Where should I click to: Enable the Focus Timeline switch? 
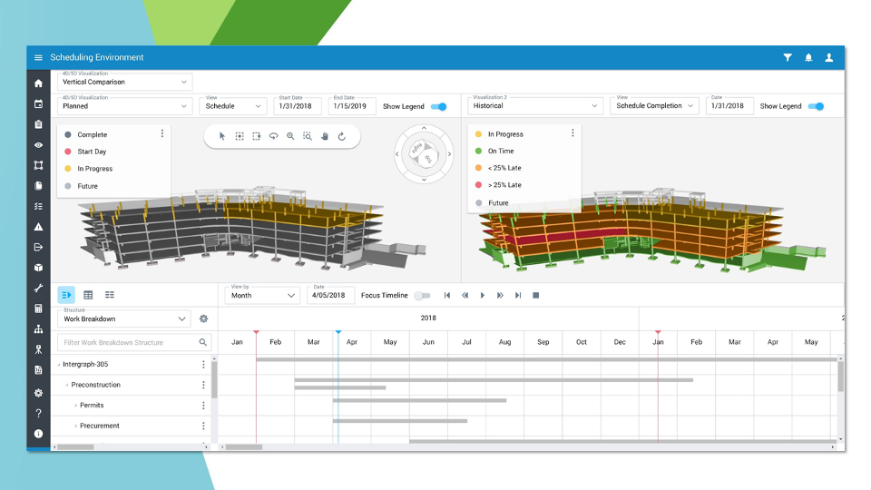(422, 295)
